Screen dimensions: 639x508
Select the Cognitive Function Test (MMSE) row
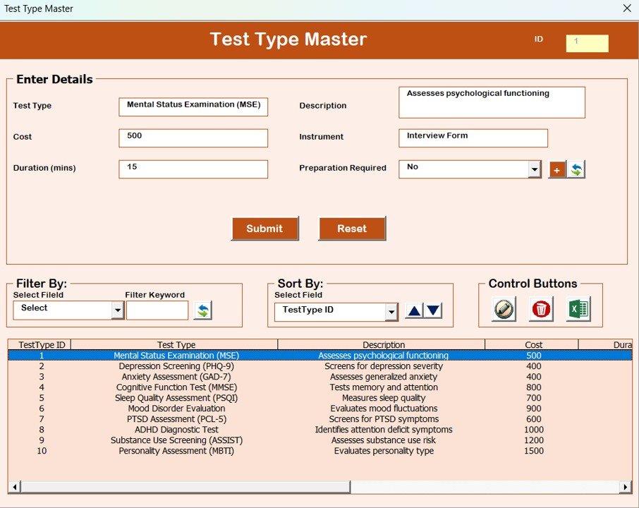(320, 387)
